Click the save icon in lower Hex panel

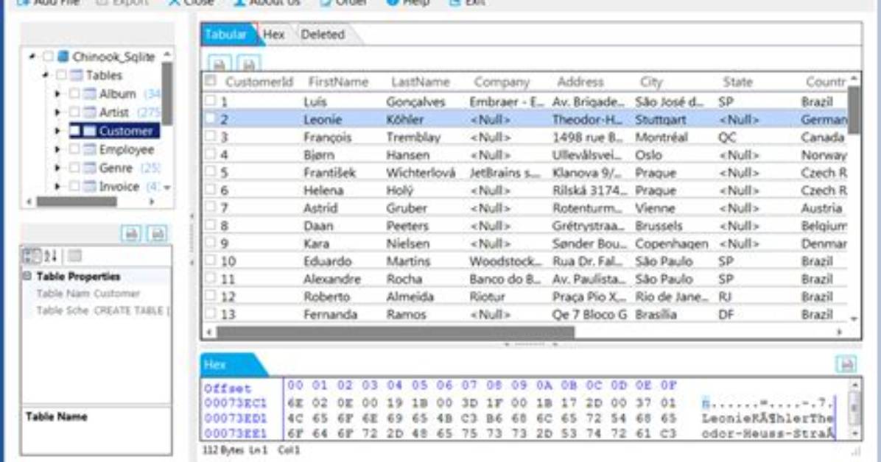click(x=846, y=363)
